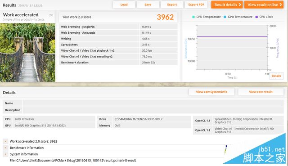Click the 3962 score value
This screenshot has height=166, width=288.
pos(165,17)
